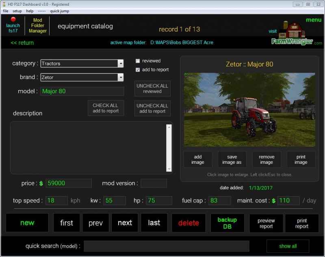Image resolution: width=325 pixels, height=257 pixels.
Task: Click the model field Major 80
Action: [82, 91]
